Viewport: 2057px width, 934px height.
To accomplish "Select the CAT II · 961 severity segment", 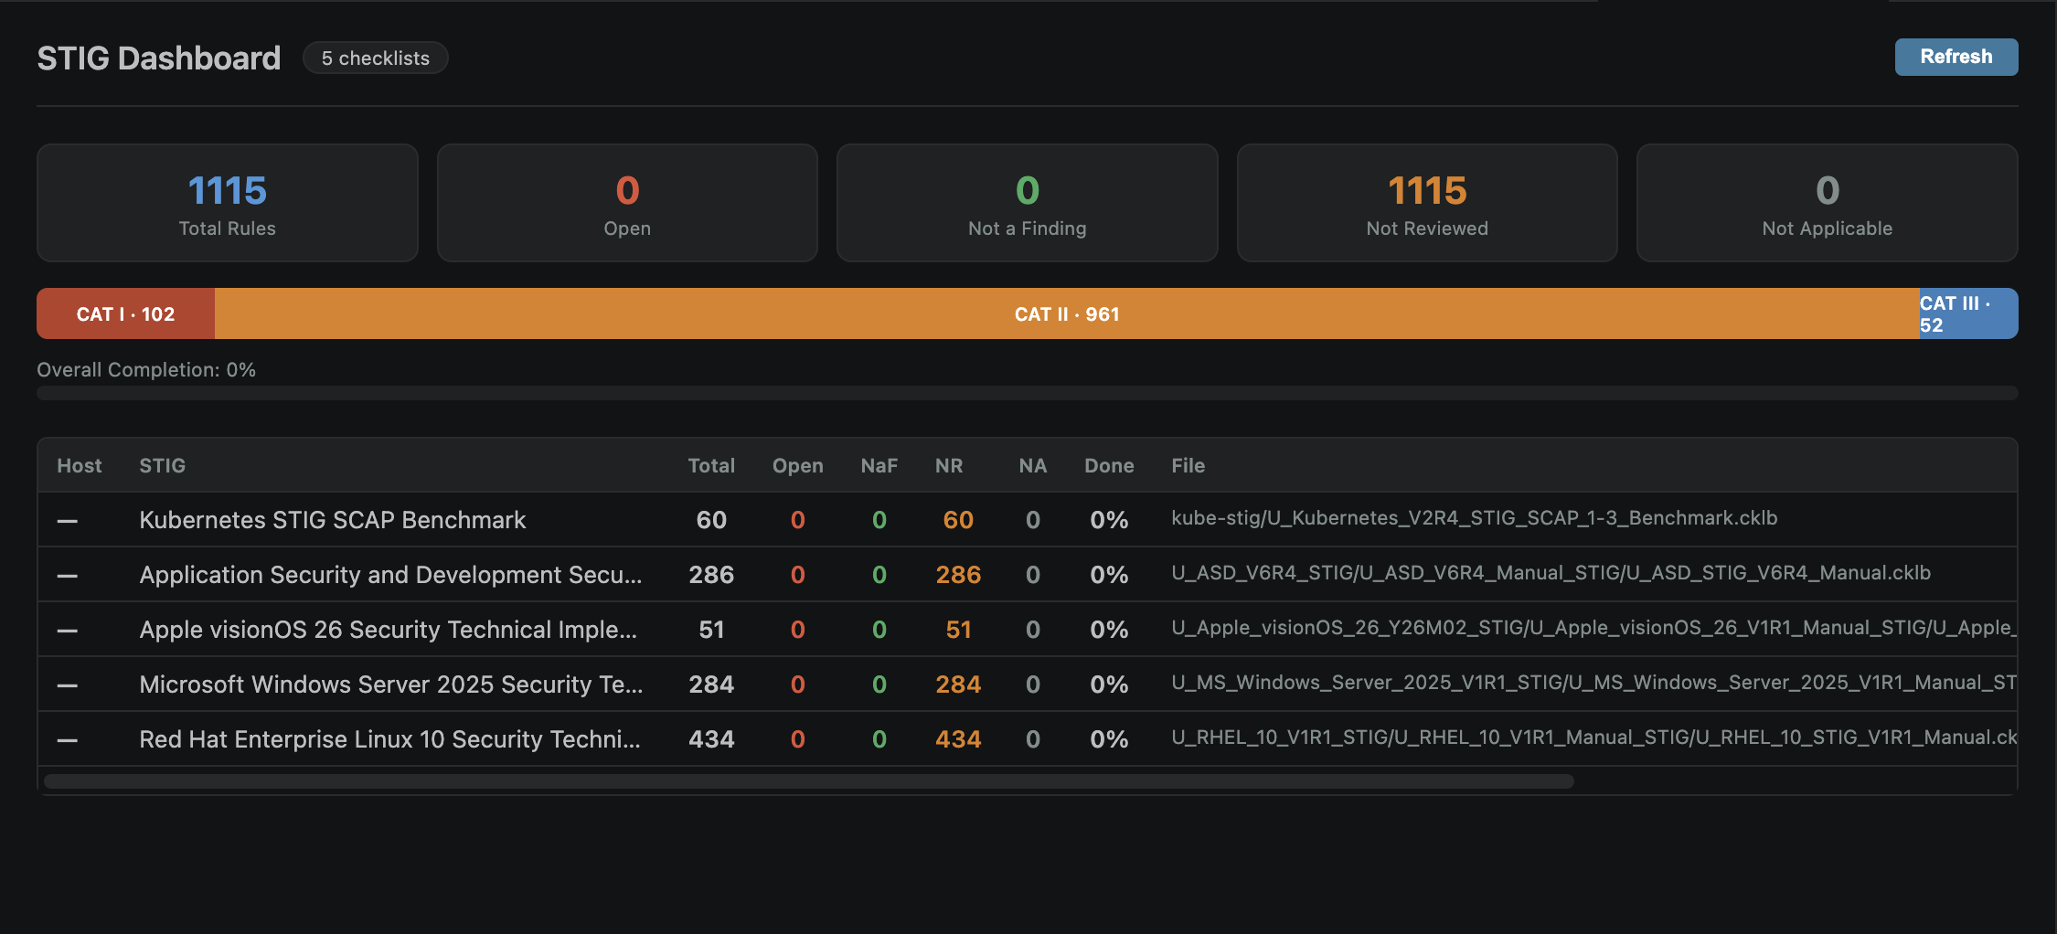I will pos(1066,313).
